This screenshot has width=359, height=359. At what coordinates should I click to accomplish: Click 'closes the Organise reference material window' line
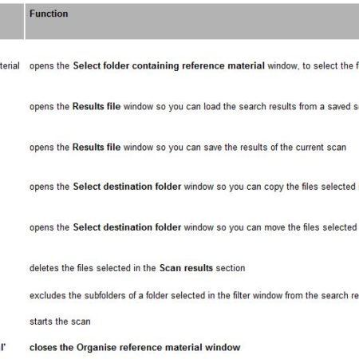[135, 347]
